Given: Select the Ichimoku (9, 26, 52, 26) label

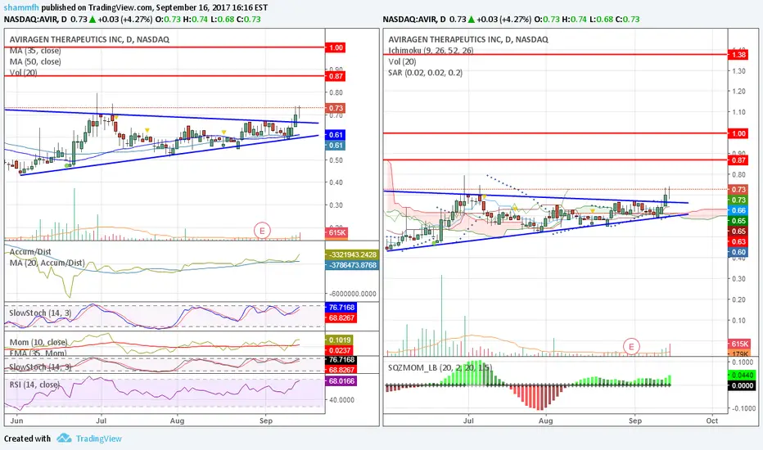Looking at the screenshot, I should (x=431, y=51).
